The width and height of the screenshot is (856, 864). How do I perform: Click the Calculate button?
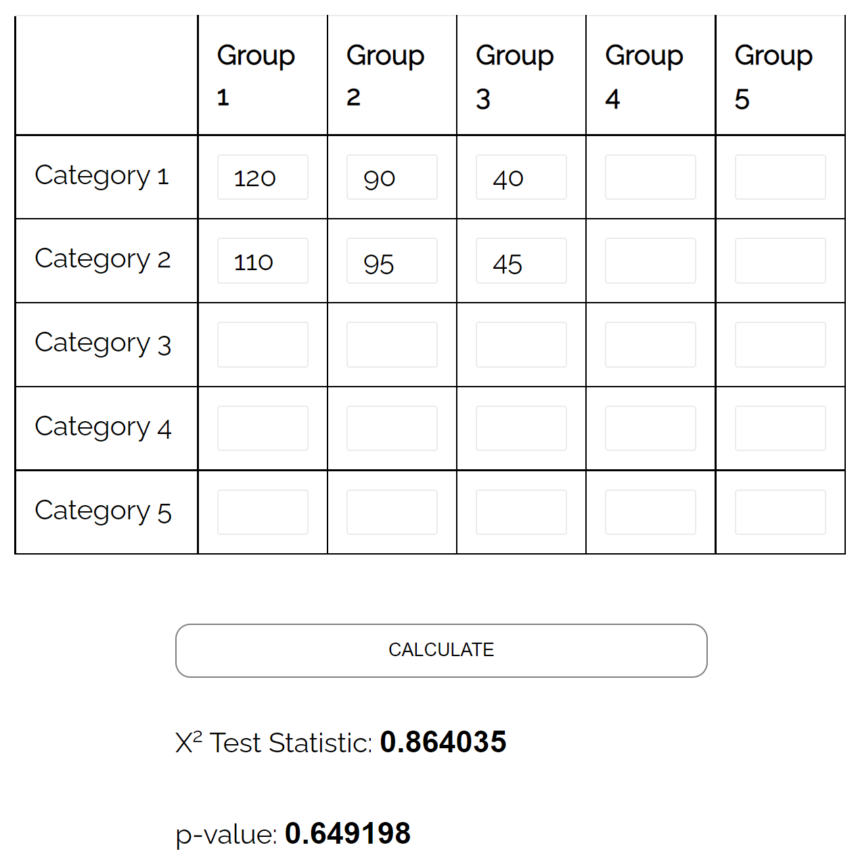pos(441,650)
